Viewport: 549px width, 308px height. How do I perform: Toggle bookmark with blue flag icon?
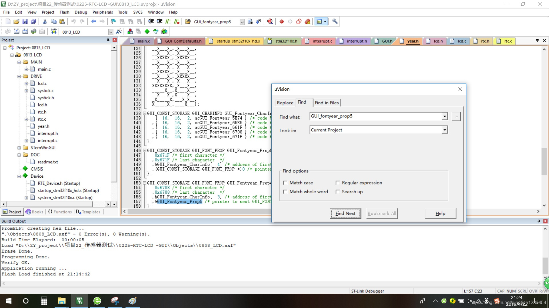(114, 22)
